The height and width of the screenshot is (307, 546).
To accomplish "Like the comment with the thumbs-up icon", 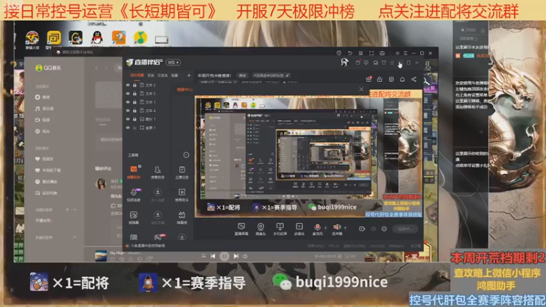I will [x=113, y=206].
